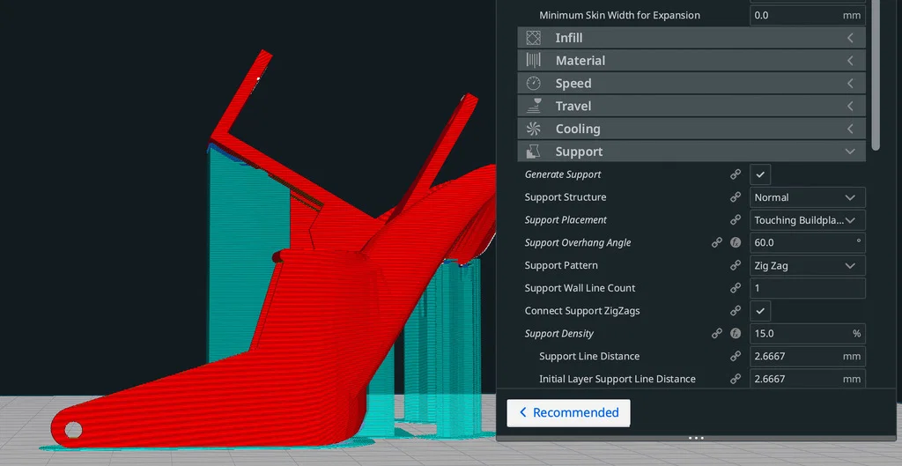
Task: Open the Support Pattern dropdown
Action: tap(808, 265)
